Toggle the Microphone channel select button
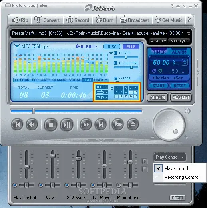Screen dimensions: 207x208 coord(119,185)
